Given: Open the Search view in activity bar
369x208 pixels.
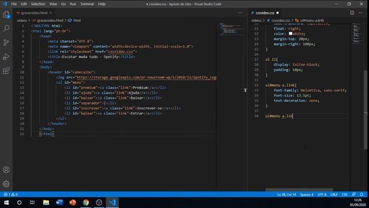Looking at the screenshot, I should click(x=6, y=28).
